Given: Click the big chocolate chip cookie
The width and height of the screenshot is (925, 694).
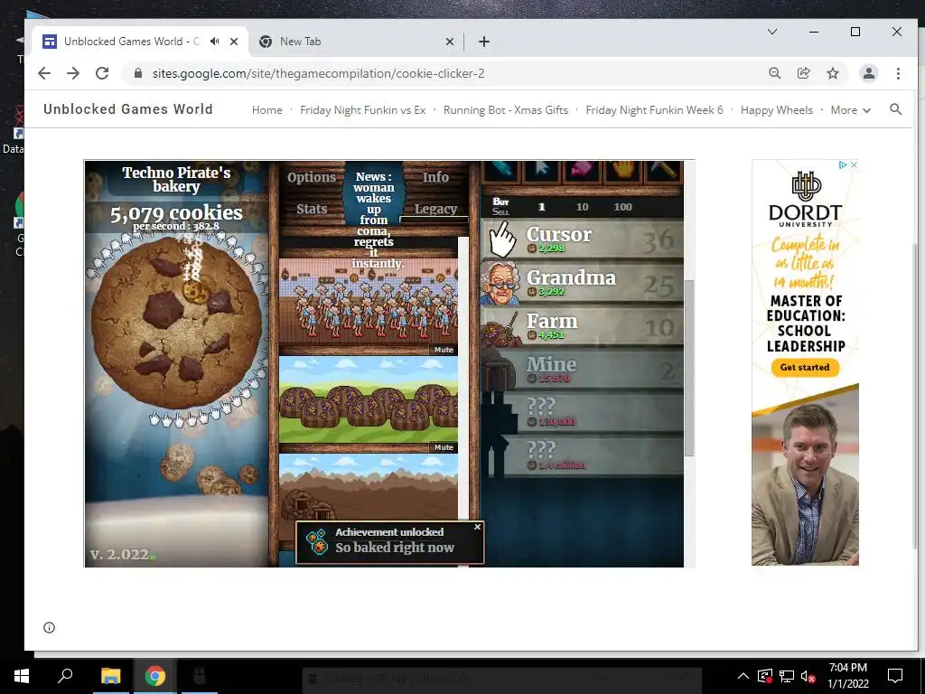Looking at the screenshot, I should (176, 324).
